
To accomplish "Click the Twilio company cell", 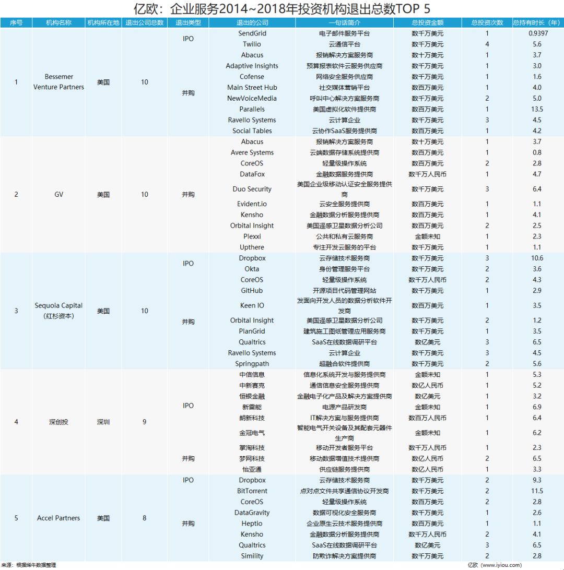I will click(x=252, y=44).
